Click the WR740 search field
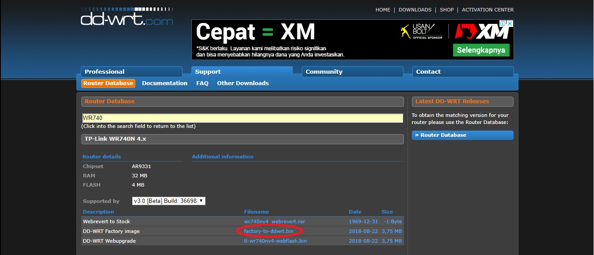The height and width of the screenshot is (255, 594). coord(242,118)
